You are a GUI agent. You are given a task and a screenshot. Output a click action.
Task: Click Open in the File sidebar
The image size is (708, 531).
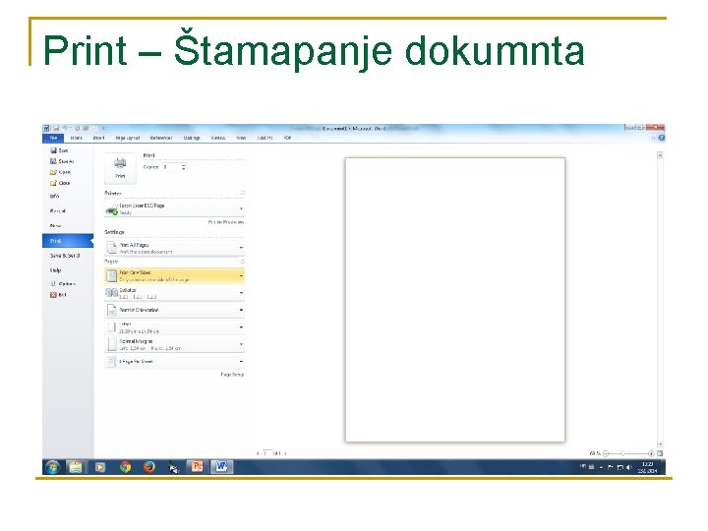[61, 172]
